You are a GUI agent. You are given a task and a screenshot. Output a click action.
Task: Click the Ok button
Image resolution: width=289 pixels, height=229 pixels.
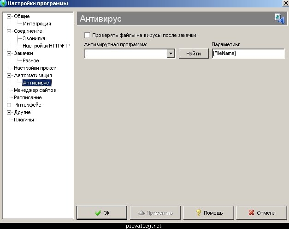click(x=102, y=213)
